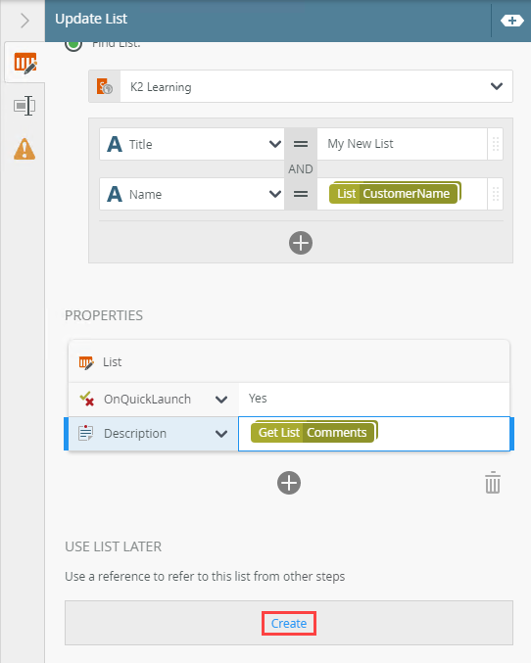Click the Create reference link
The image size is (531, 663).
click(289, 623)
